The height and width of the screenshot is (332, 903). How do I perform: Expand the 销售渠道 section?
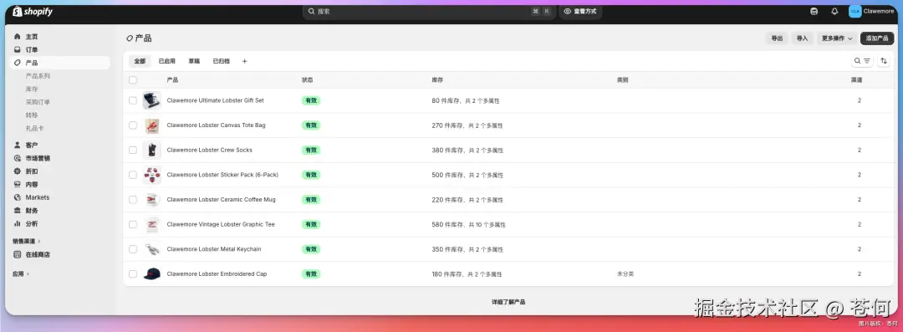point(27,241)
